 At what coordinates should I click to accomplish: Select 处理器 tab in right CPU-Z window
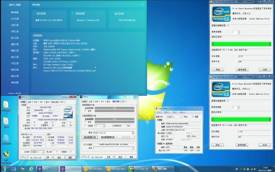[x=84, y=101]
